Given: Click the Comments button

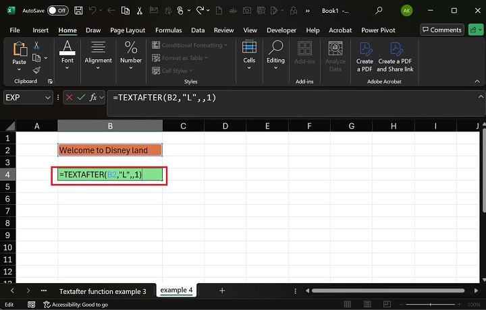Looking at the screenshot, I should point(442,30).
